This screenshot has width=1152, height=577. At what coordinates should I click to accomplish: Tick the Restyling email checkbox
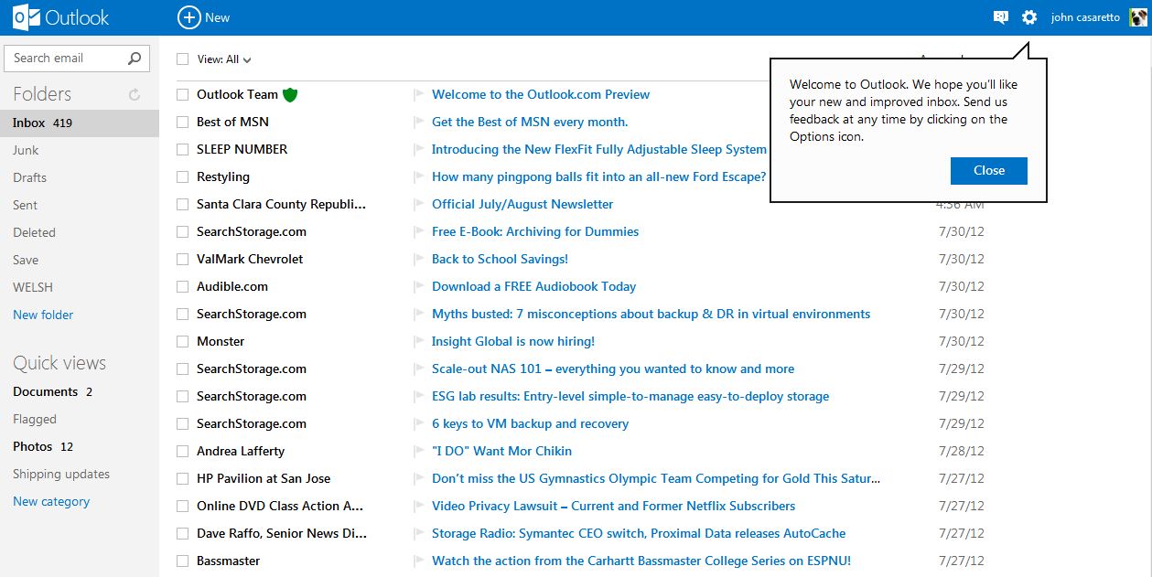[182, 176]
